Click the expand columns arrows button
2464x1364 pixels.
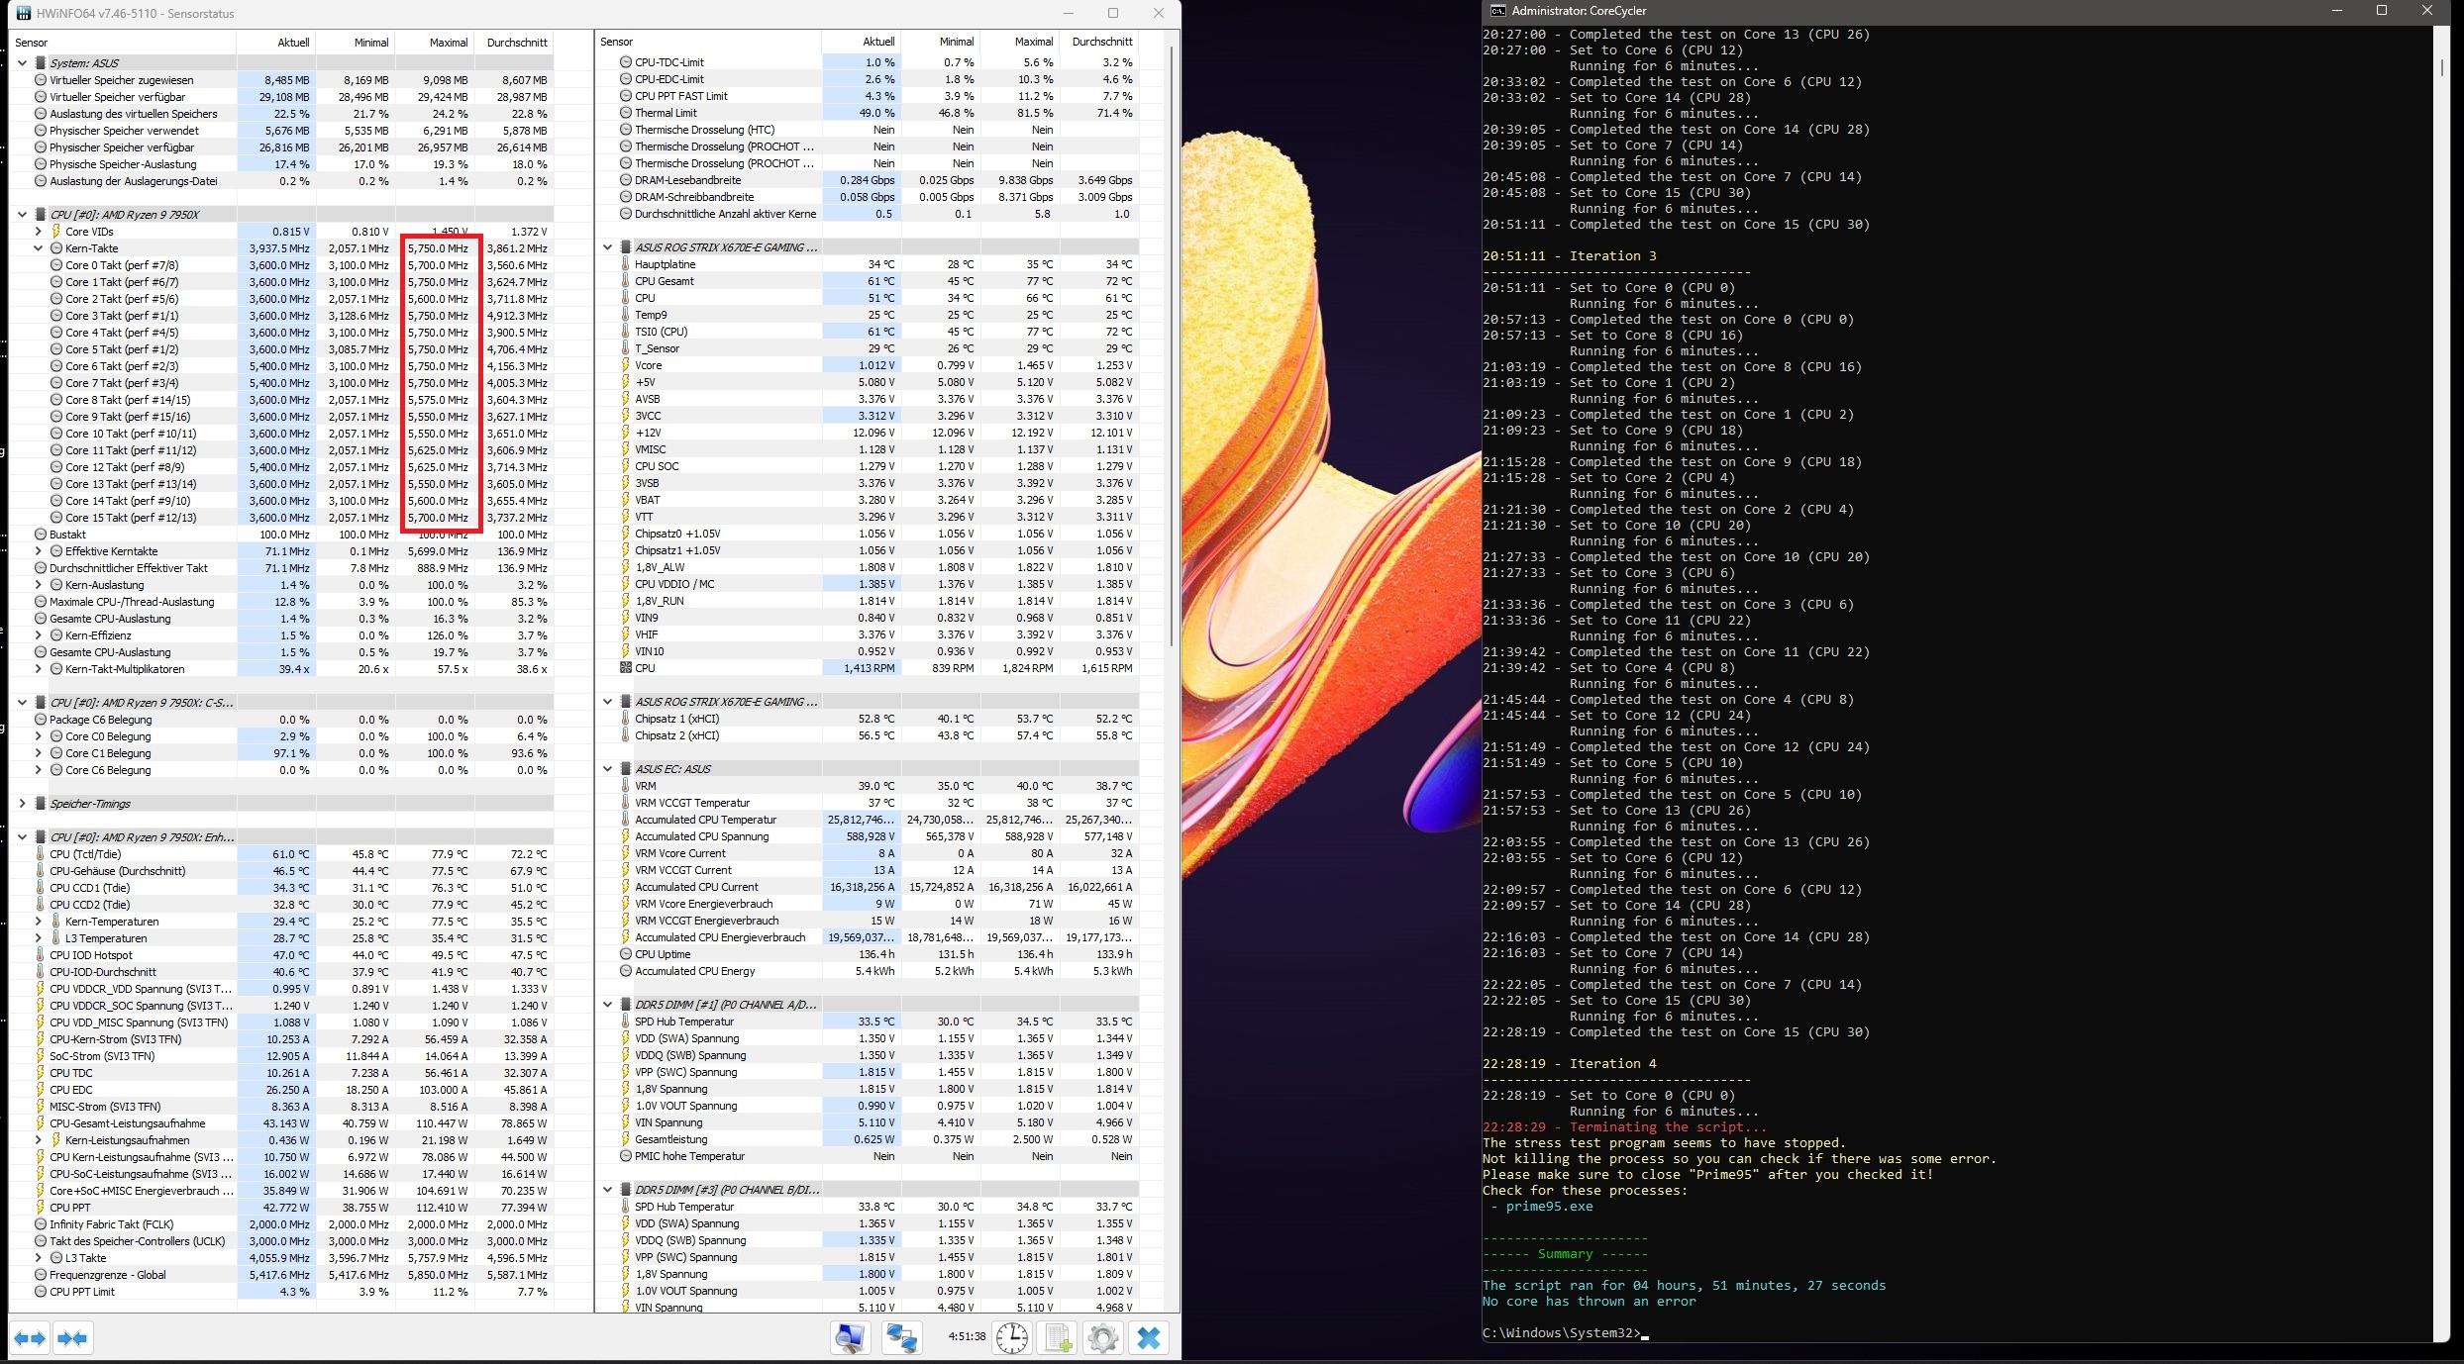tap(30, 1338)
